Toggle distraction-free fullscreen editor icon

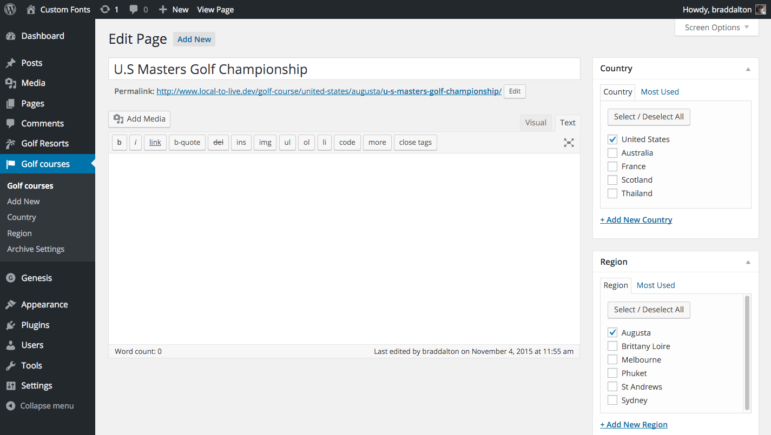(569, 143)
